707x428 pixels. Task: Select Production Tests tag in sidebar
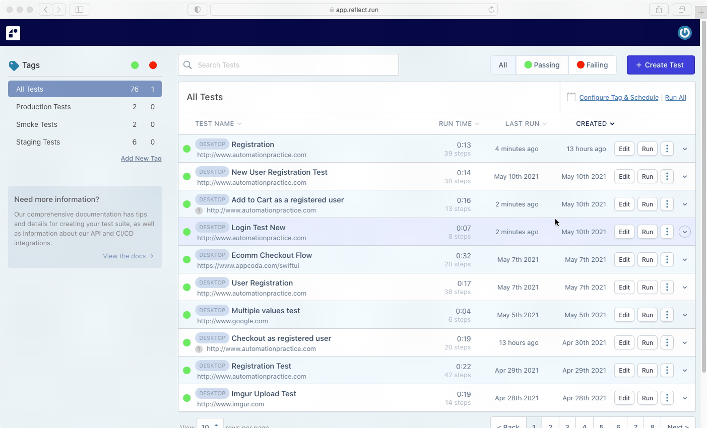tap(43, 107)
